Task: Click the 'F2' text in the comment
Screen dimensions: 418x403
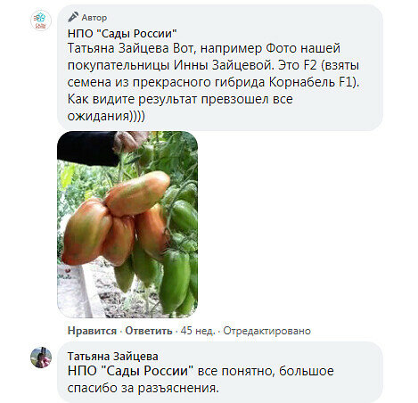Action: [310, 65]
